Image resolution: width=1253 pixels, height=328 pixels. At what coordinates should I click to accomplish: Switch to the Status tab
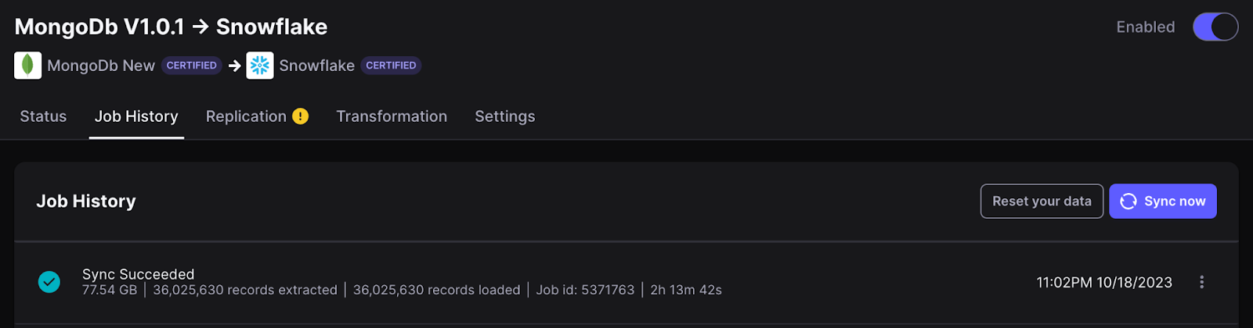click(x=43, y=116)
